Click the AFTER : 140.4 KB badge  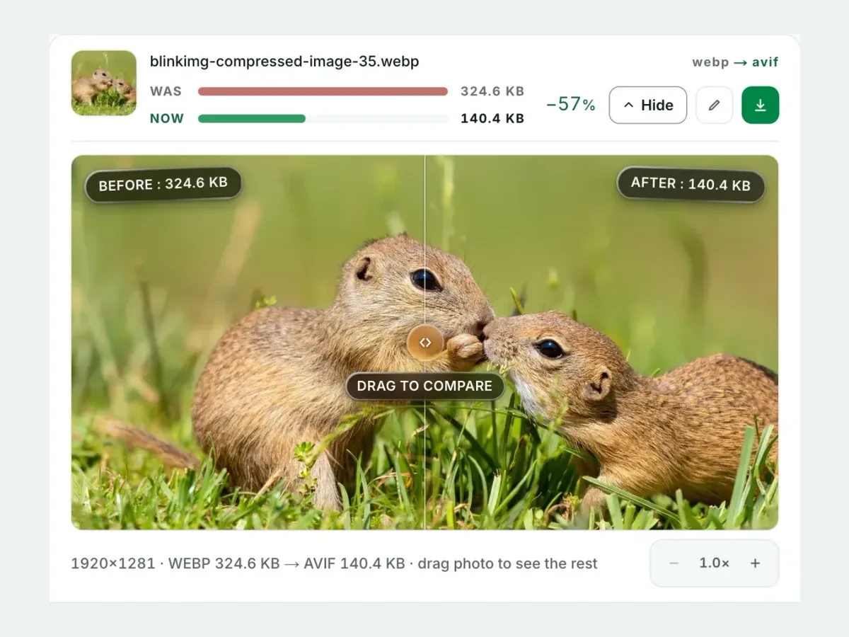(x=691, y=184)
